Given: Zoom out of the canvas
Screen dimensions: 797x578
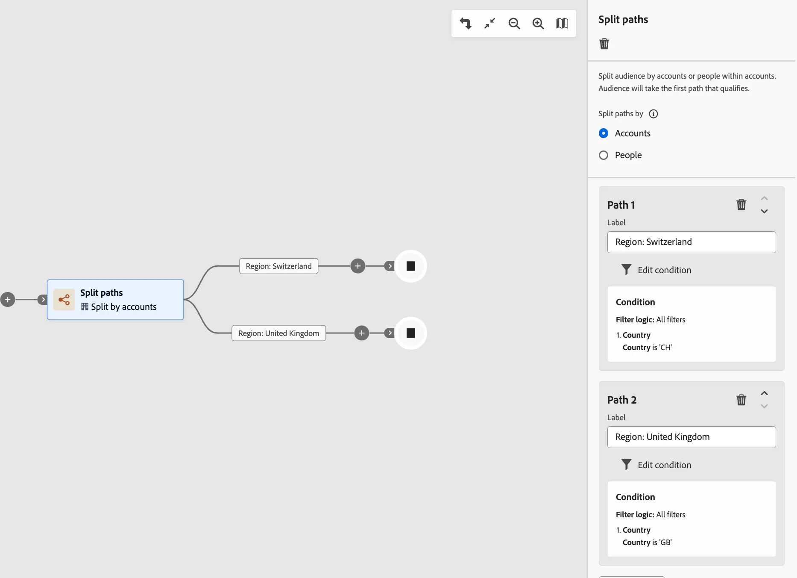Looking at the screenshot, I should pyautogui.click(x=514, y=24).
